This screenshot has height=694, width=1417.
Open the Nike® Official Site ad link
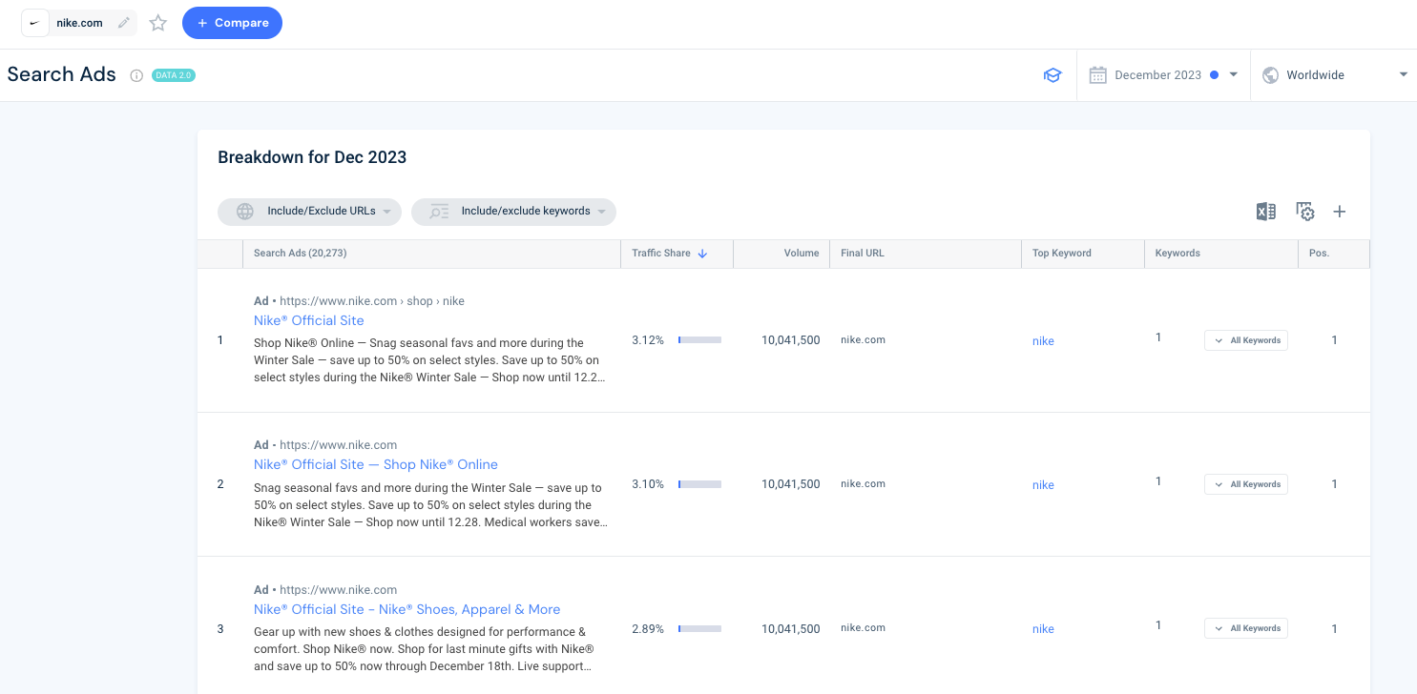[x=308, y=320]
